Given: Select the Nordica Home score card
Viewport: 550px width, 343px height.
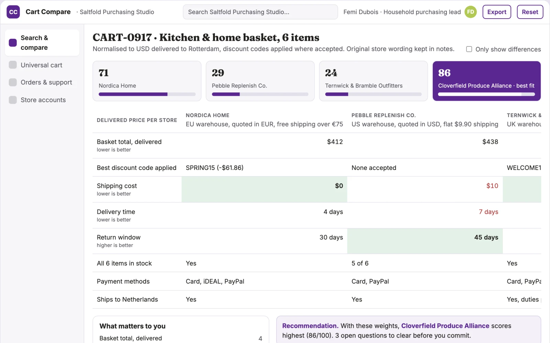Looking at the screenshot, I should tap(147, 81).
